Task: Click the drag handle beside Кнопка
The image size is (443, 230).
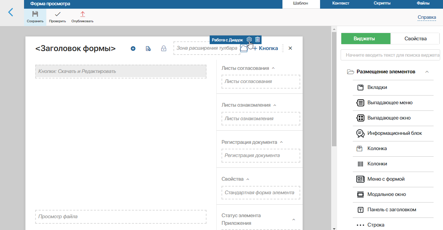Action: [x=283, y=48]
